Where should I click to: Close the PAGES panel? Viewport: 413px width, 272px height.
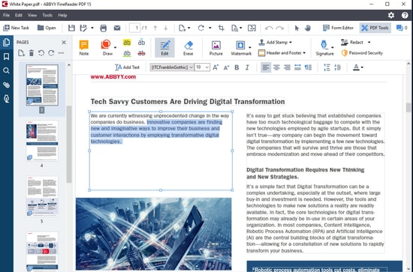point(64,42)
